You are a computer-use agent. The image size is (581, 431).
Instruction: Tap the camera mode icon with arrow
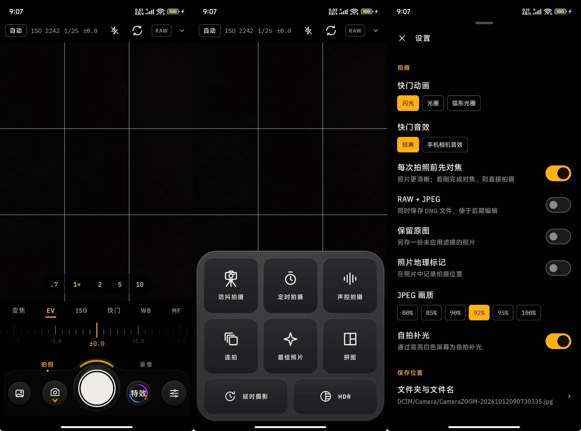[55, 393]
